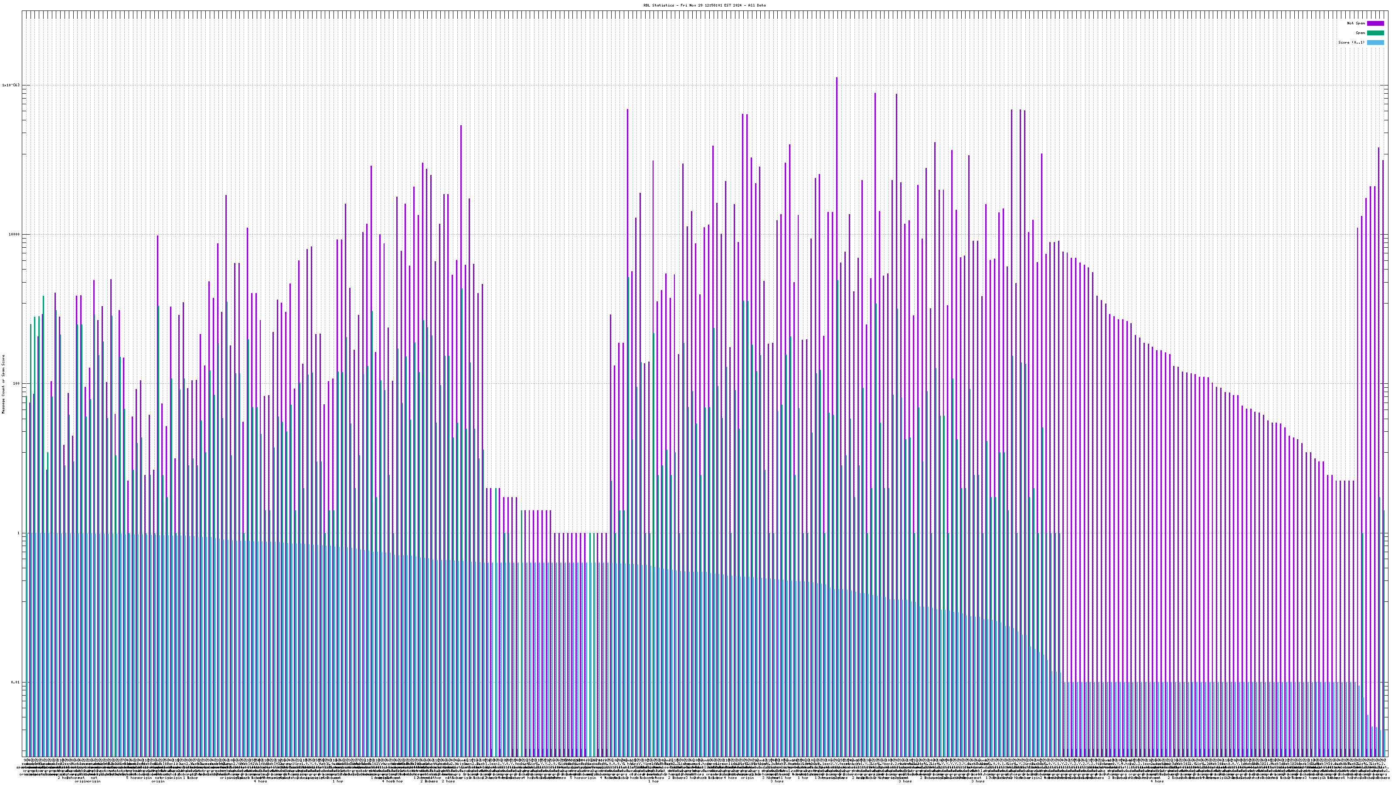
Task: Click the 'All Data' text in the title
Action: click(x=758, y=5)
